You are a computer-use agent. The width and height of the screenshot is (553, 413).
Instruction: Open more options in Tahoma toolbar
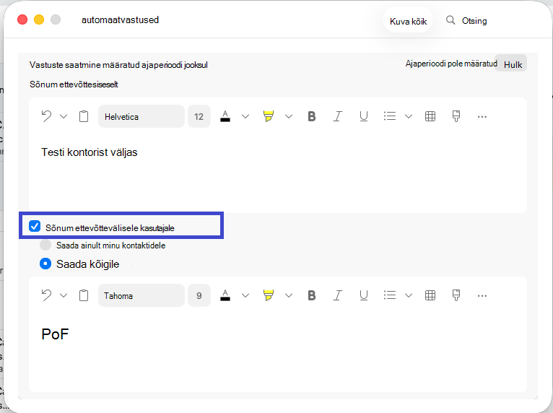(x=482, y=296)
